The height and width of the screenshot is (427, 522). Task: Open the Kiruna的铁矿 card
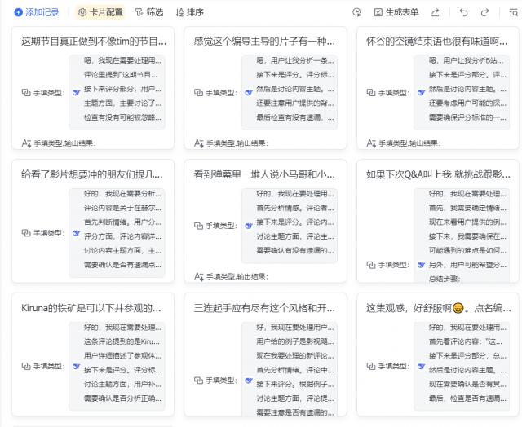click(91, 308)
